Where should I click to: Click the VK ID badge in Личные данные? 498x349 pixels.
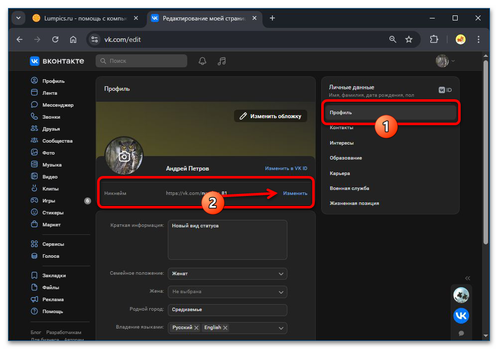[445, 90]
